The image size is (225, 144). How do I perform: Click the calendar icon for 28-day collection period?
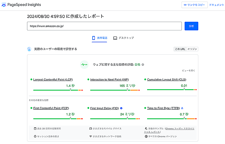[x=35, y=129]
